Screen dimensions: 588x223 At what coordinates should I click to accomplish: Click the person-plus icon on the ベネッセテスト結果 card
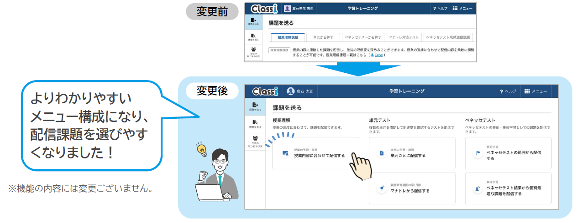click(478, 188)
